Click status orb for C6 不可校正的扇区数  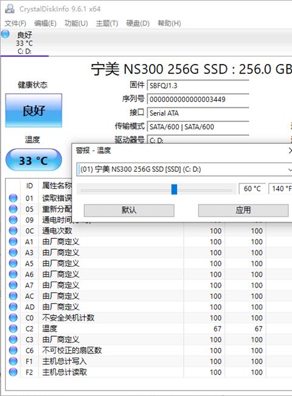pyautogui.click(x=13, y=350)
